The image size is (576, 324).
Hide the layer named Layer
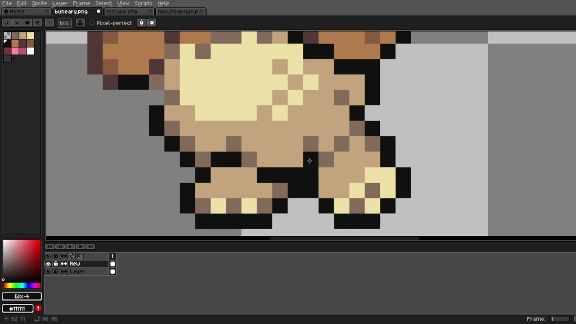pos(48,271)
